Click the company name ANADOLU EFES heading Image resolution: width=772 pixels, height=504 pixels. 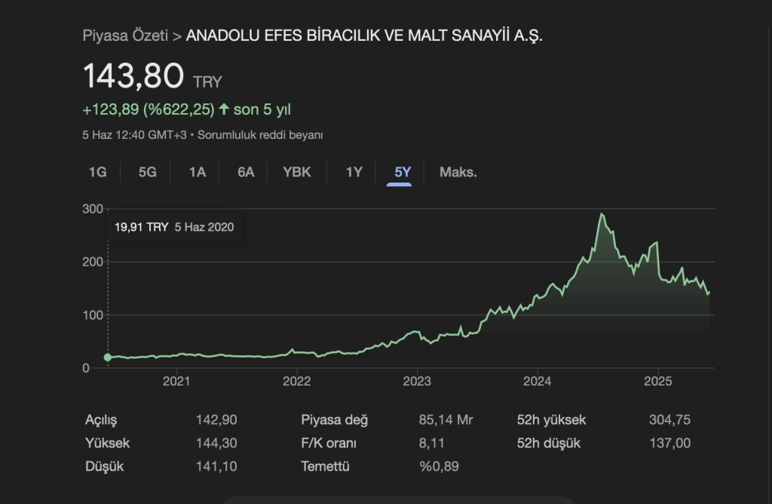pyautogui.click(x=364, y=35)
